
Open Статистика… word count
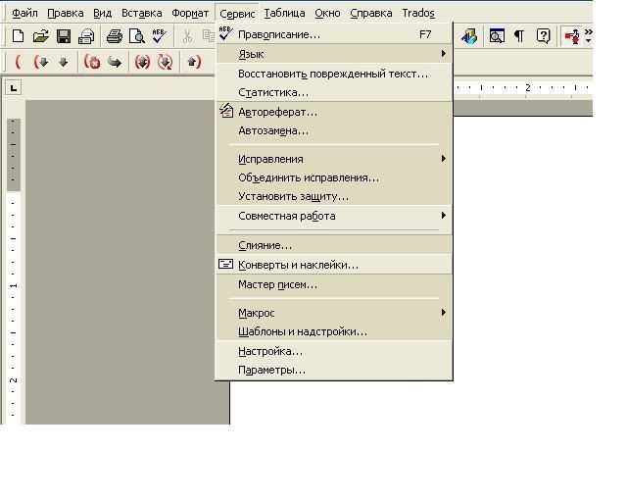pyautogui.click(x=334, y=92)
